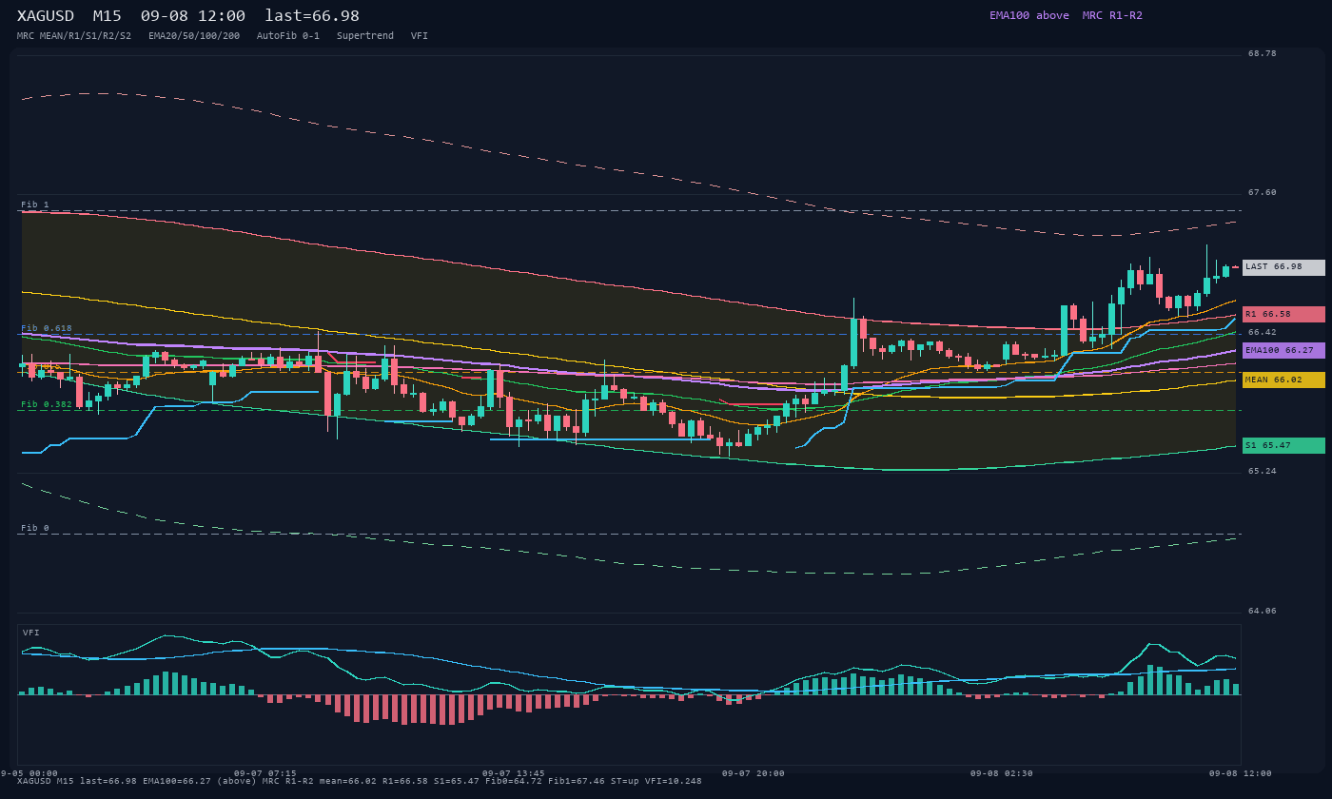Click the 67.60 price axis label

[1263, 192]
